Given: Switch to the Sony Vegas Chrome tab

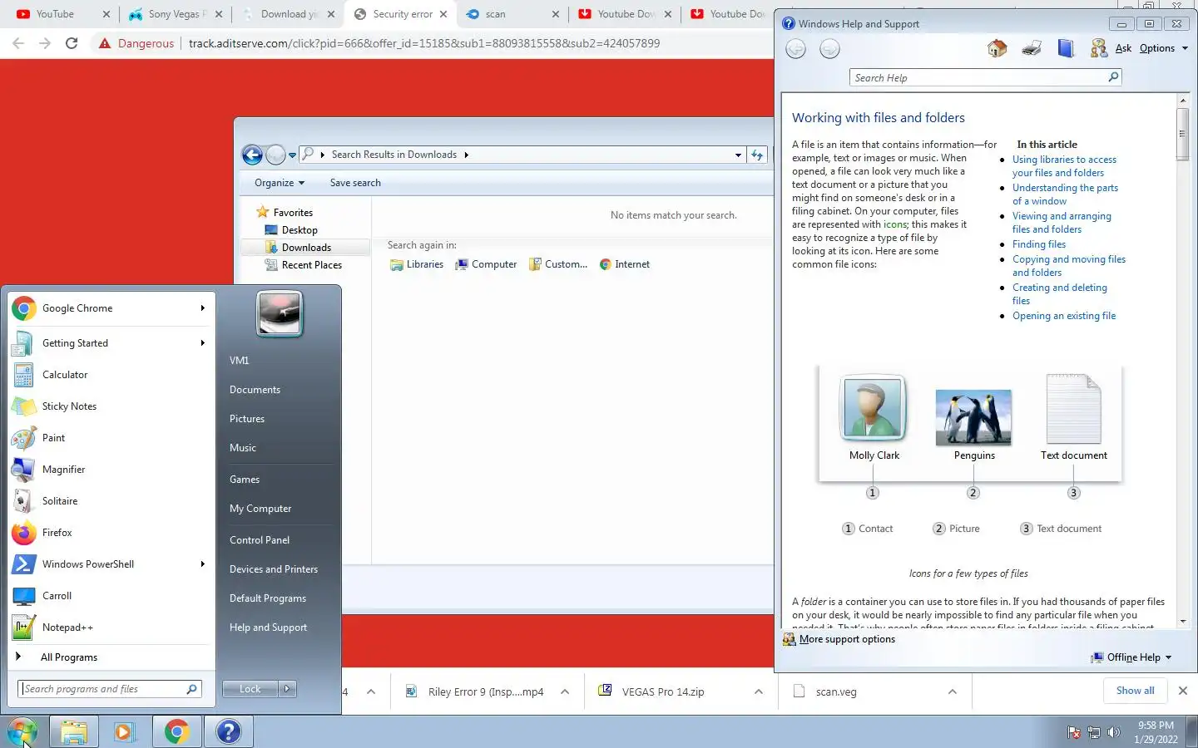Looking at the screenshot, I should (x=176, y=14).
